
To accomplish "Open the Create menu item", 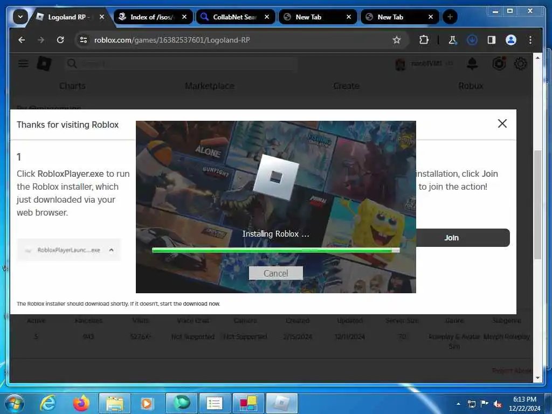I will 347,86.
